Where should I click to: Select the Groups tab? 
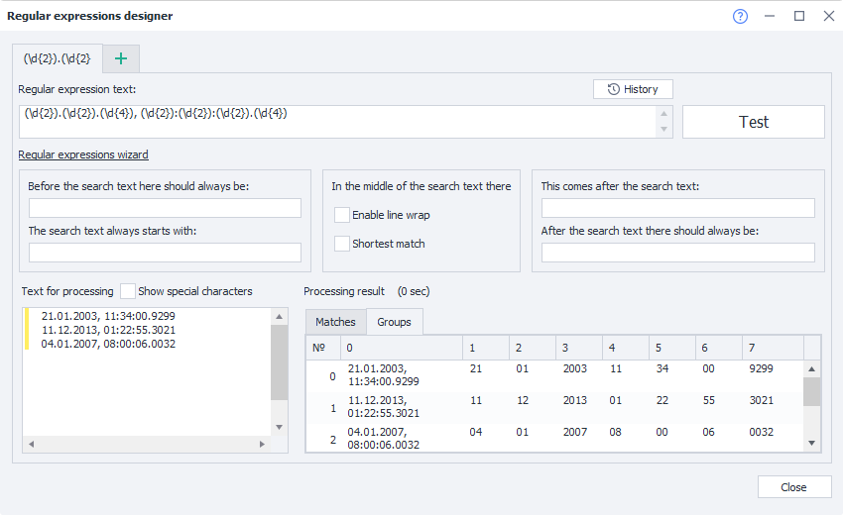coord(395,322)
